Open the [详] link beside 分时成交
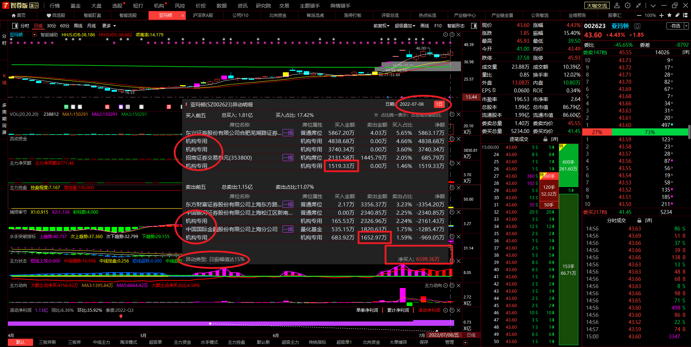 pos(649,220)
